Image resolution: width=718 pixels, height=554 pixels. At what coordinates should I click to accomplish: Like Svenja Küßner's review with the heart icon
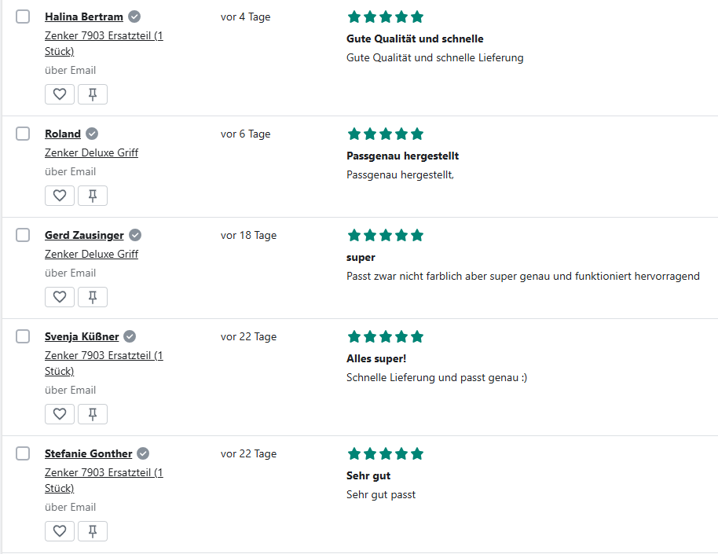coord(60,414)
